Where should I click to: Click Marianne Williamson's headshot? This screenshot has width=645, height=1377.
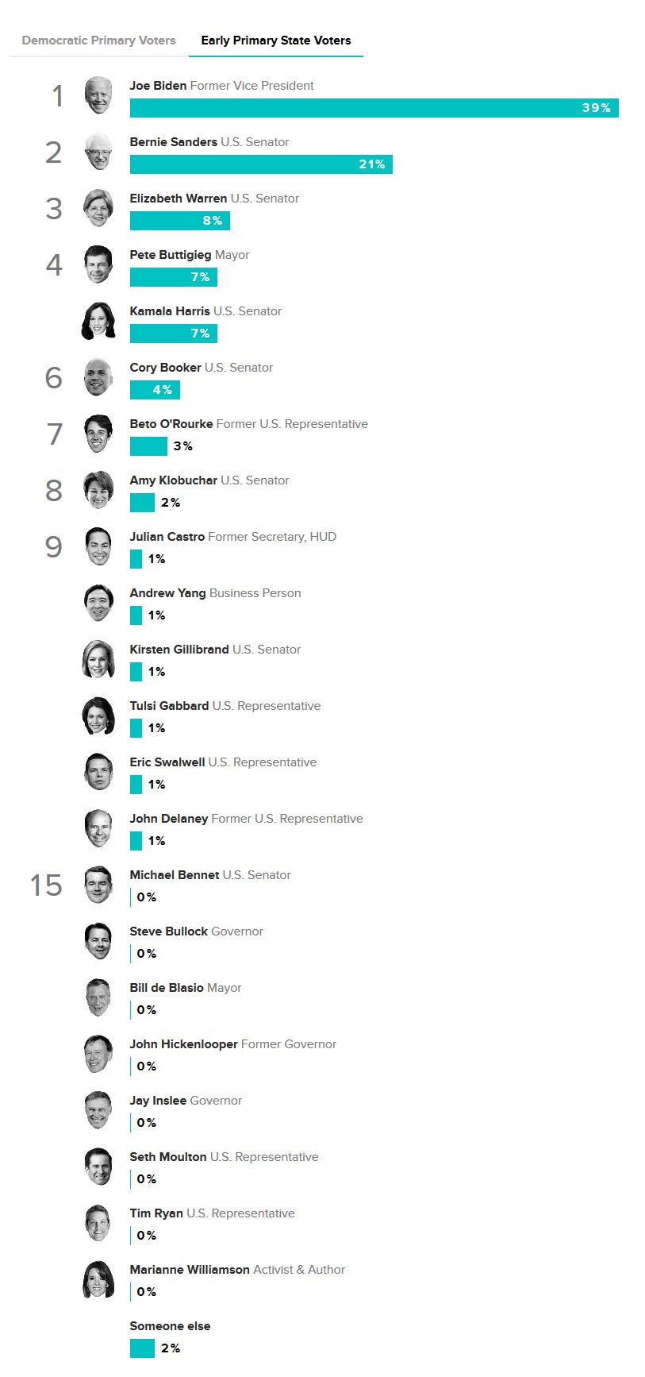(98, 1279)
